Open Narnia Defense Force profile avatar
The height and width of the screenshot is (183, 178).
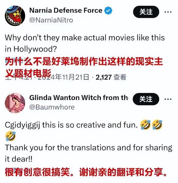15,16
